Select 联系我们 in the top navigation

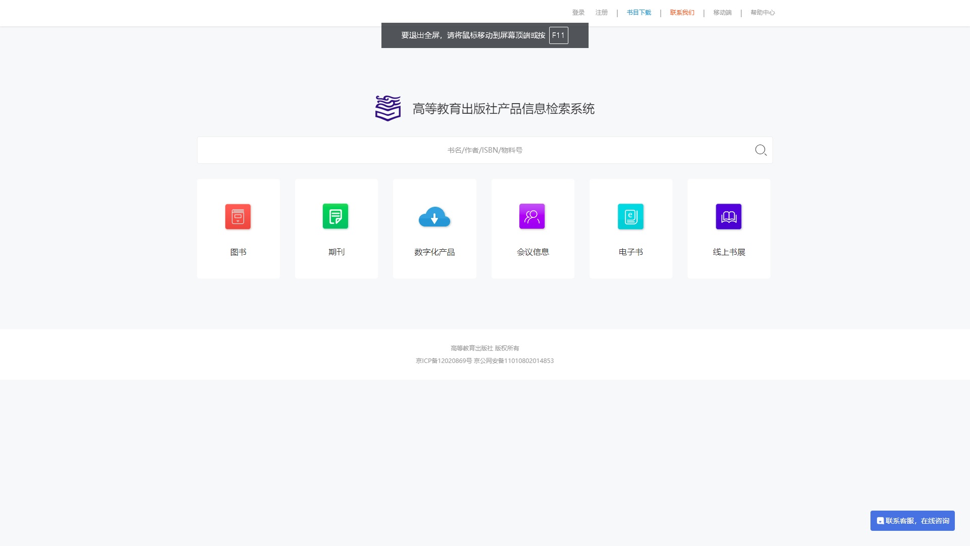click(x=683, y=13)
